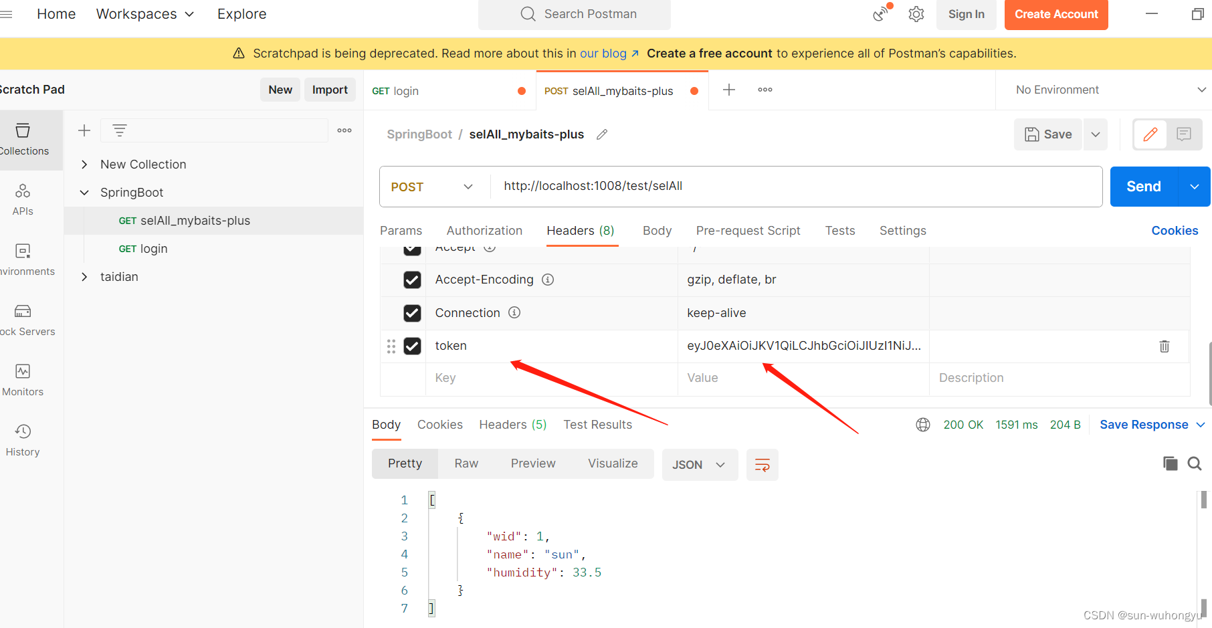This screenshot has height=628, width=1212.
Task: Click the drag handle on token row
Action: point(391,346)
